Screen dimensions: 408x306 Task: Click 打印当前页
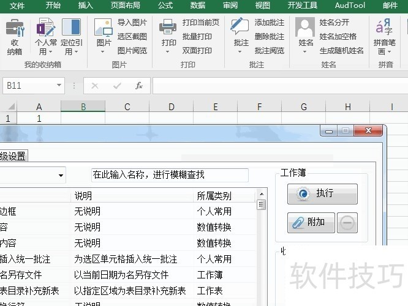tap(200, 23)
